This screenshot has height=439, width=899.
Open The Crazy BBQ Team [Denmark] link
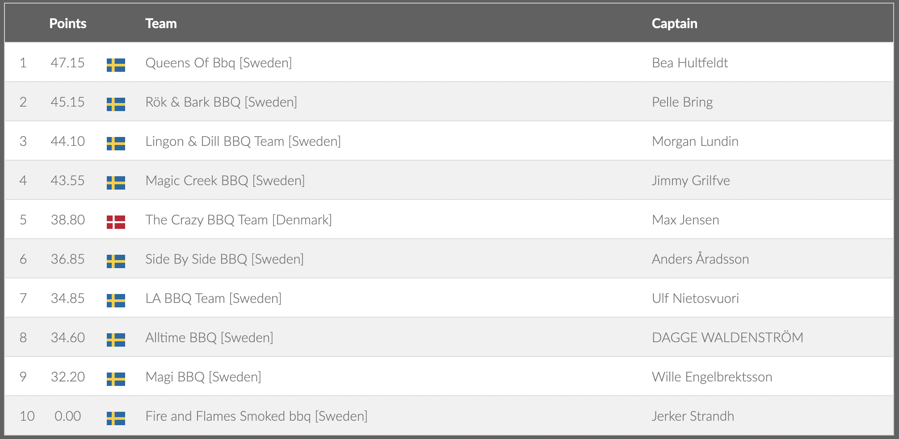pos(238,220)
